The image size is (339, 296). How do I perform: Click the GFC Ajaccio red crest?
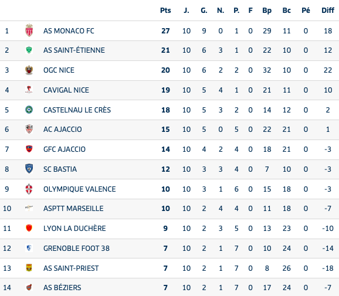click(29, 149)
